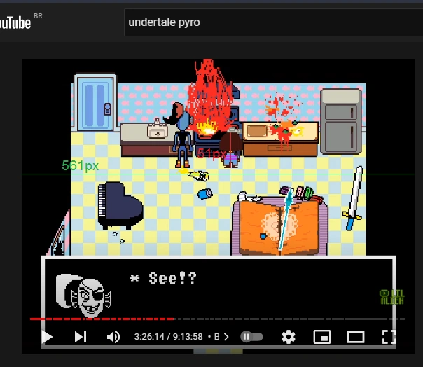423x367 pixels.
Task: Skip to the next video
Action: (81, 337)
